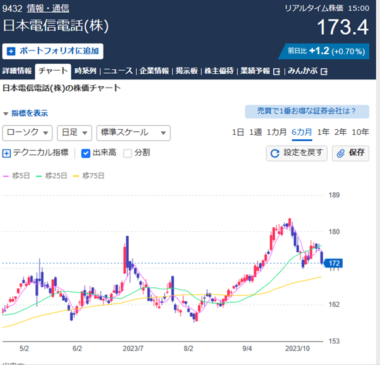Viewport: 380px width, 365px height.
Task: Select the チャート tab
Action: point(53,71)
